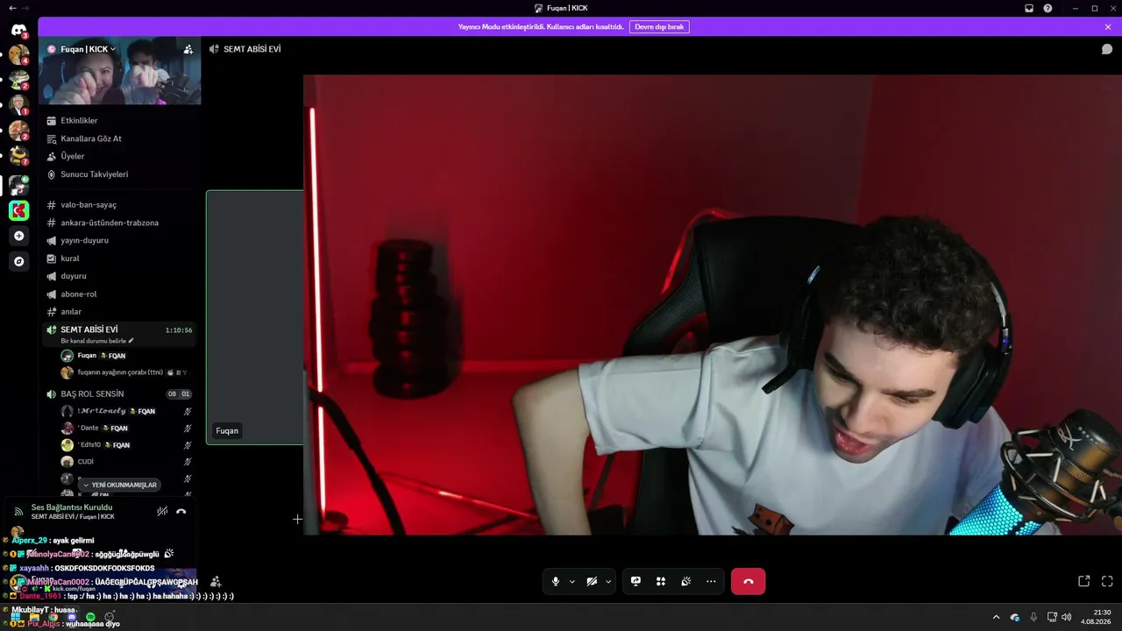Open the anılar channel
The image size is (1122, 631).
pyautogui.click(x=119, y=312)
